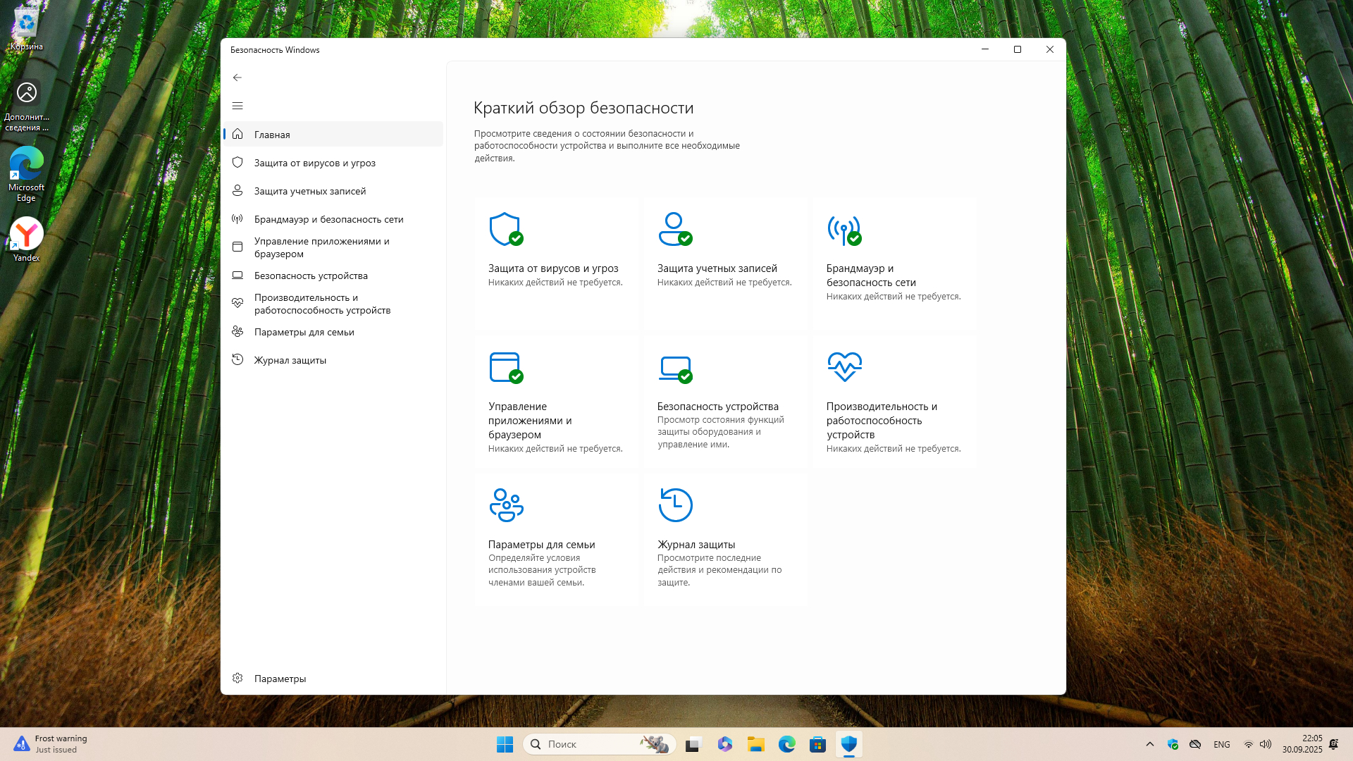Open the app and browser control window tile icon
The width and height of the screenshot is (1353, 761).
[505, 367]
